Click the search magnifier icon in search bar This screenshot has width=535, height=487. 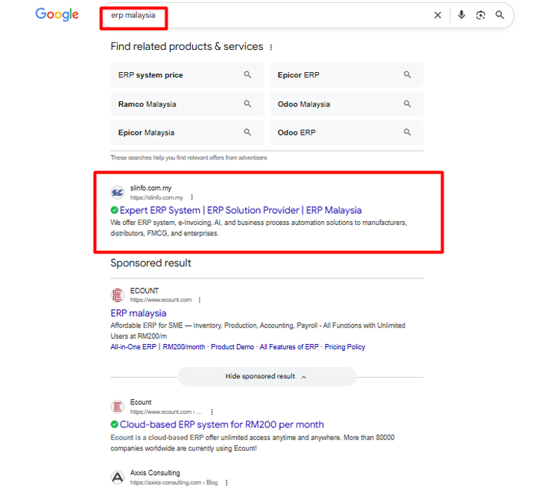tap(499, 15)
